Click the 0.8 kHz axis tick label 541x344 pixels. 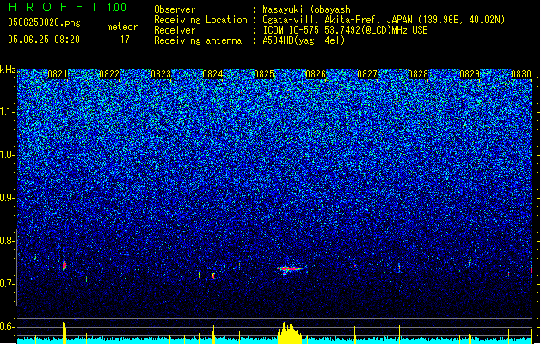[x=8, y=241]
